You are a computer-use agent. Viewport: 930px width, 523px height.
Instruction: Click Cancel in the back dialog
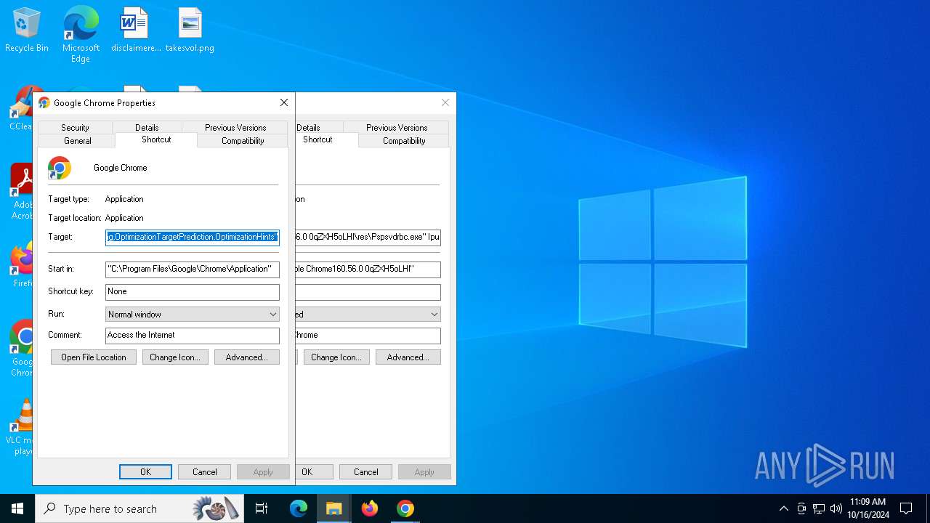(x=365, y=472)
